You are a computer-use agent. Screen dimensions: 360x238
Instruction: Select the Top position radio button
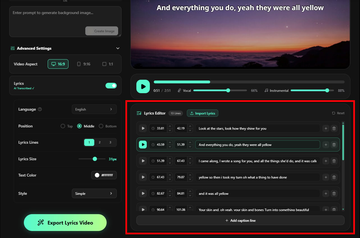[63, 126]
